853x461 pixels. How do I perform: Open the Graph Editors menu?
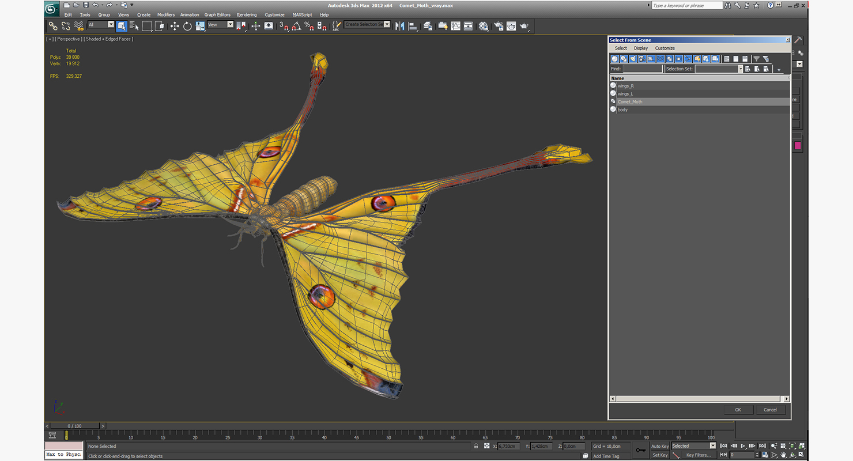tap(217, 15)
